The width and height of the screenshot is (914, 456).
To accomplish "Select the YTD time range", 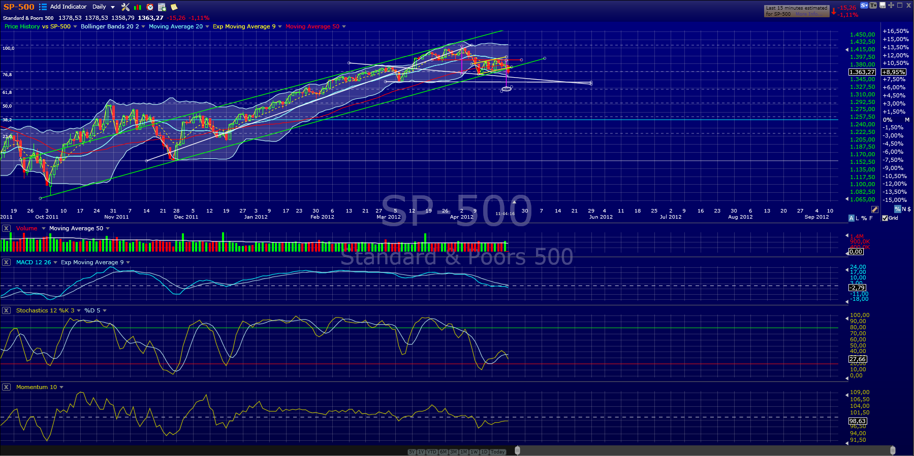I will (432, 452).
